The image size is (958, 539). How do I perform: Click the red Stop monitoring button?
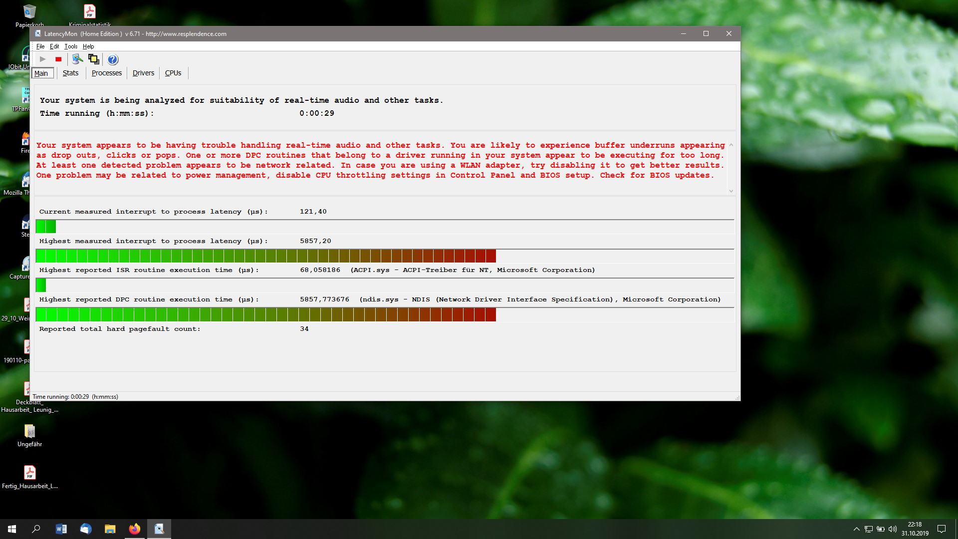point(58,59)
